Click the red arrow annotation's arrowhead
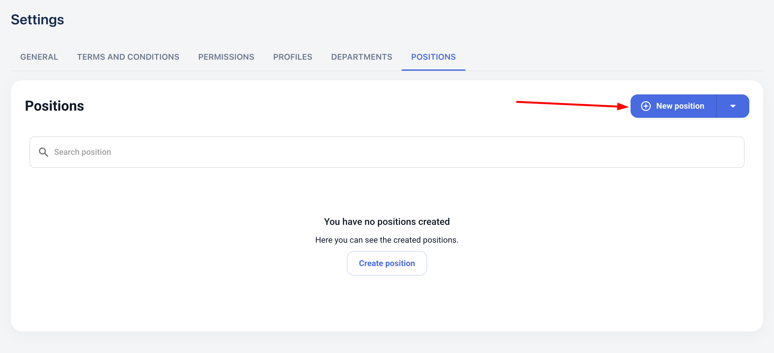The image size is (774, 353). (623, 106)
